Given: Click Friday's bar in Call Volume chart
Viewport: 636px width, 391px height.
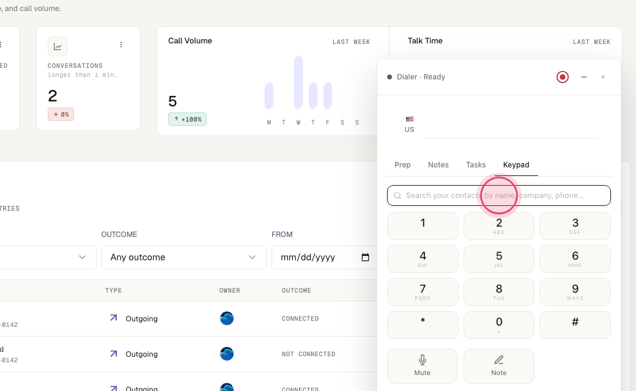Looking at the screenshot, I should tap(328, 96).
